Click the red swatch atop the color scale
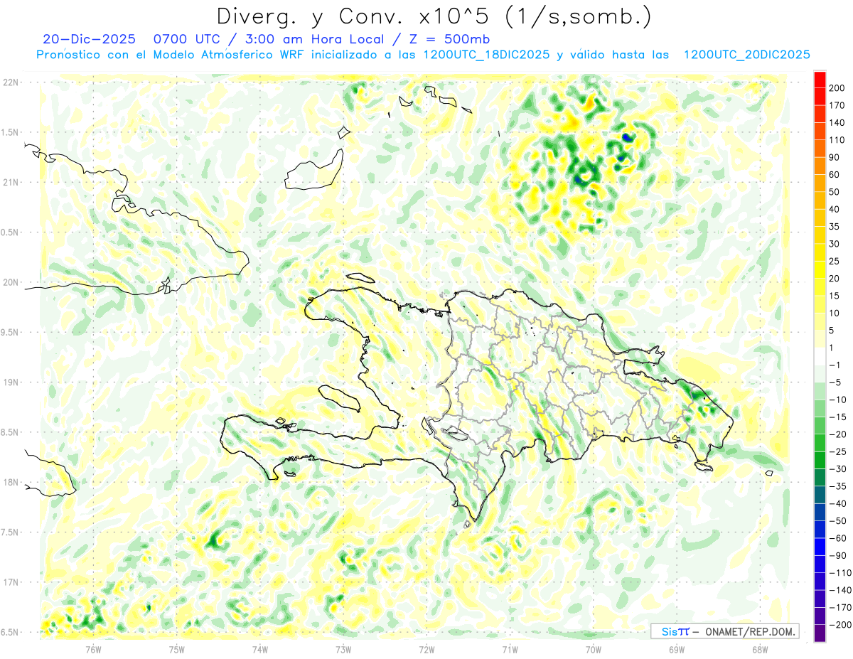This screenshot has height=659, width=853. coord(820,79)
